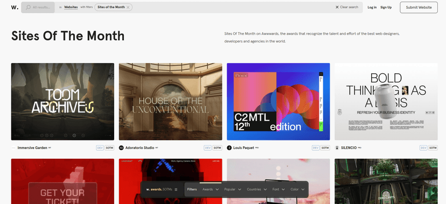Image resolution: width=446 pixels, height=204 pixels.
Task: Click the DEV badge under Adoratorio Studio
Action: 207,147
